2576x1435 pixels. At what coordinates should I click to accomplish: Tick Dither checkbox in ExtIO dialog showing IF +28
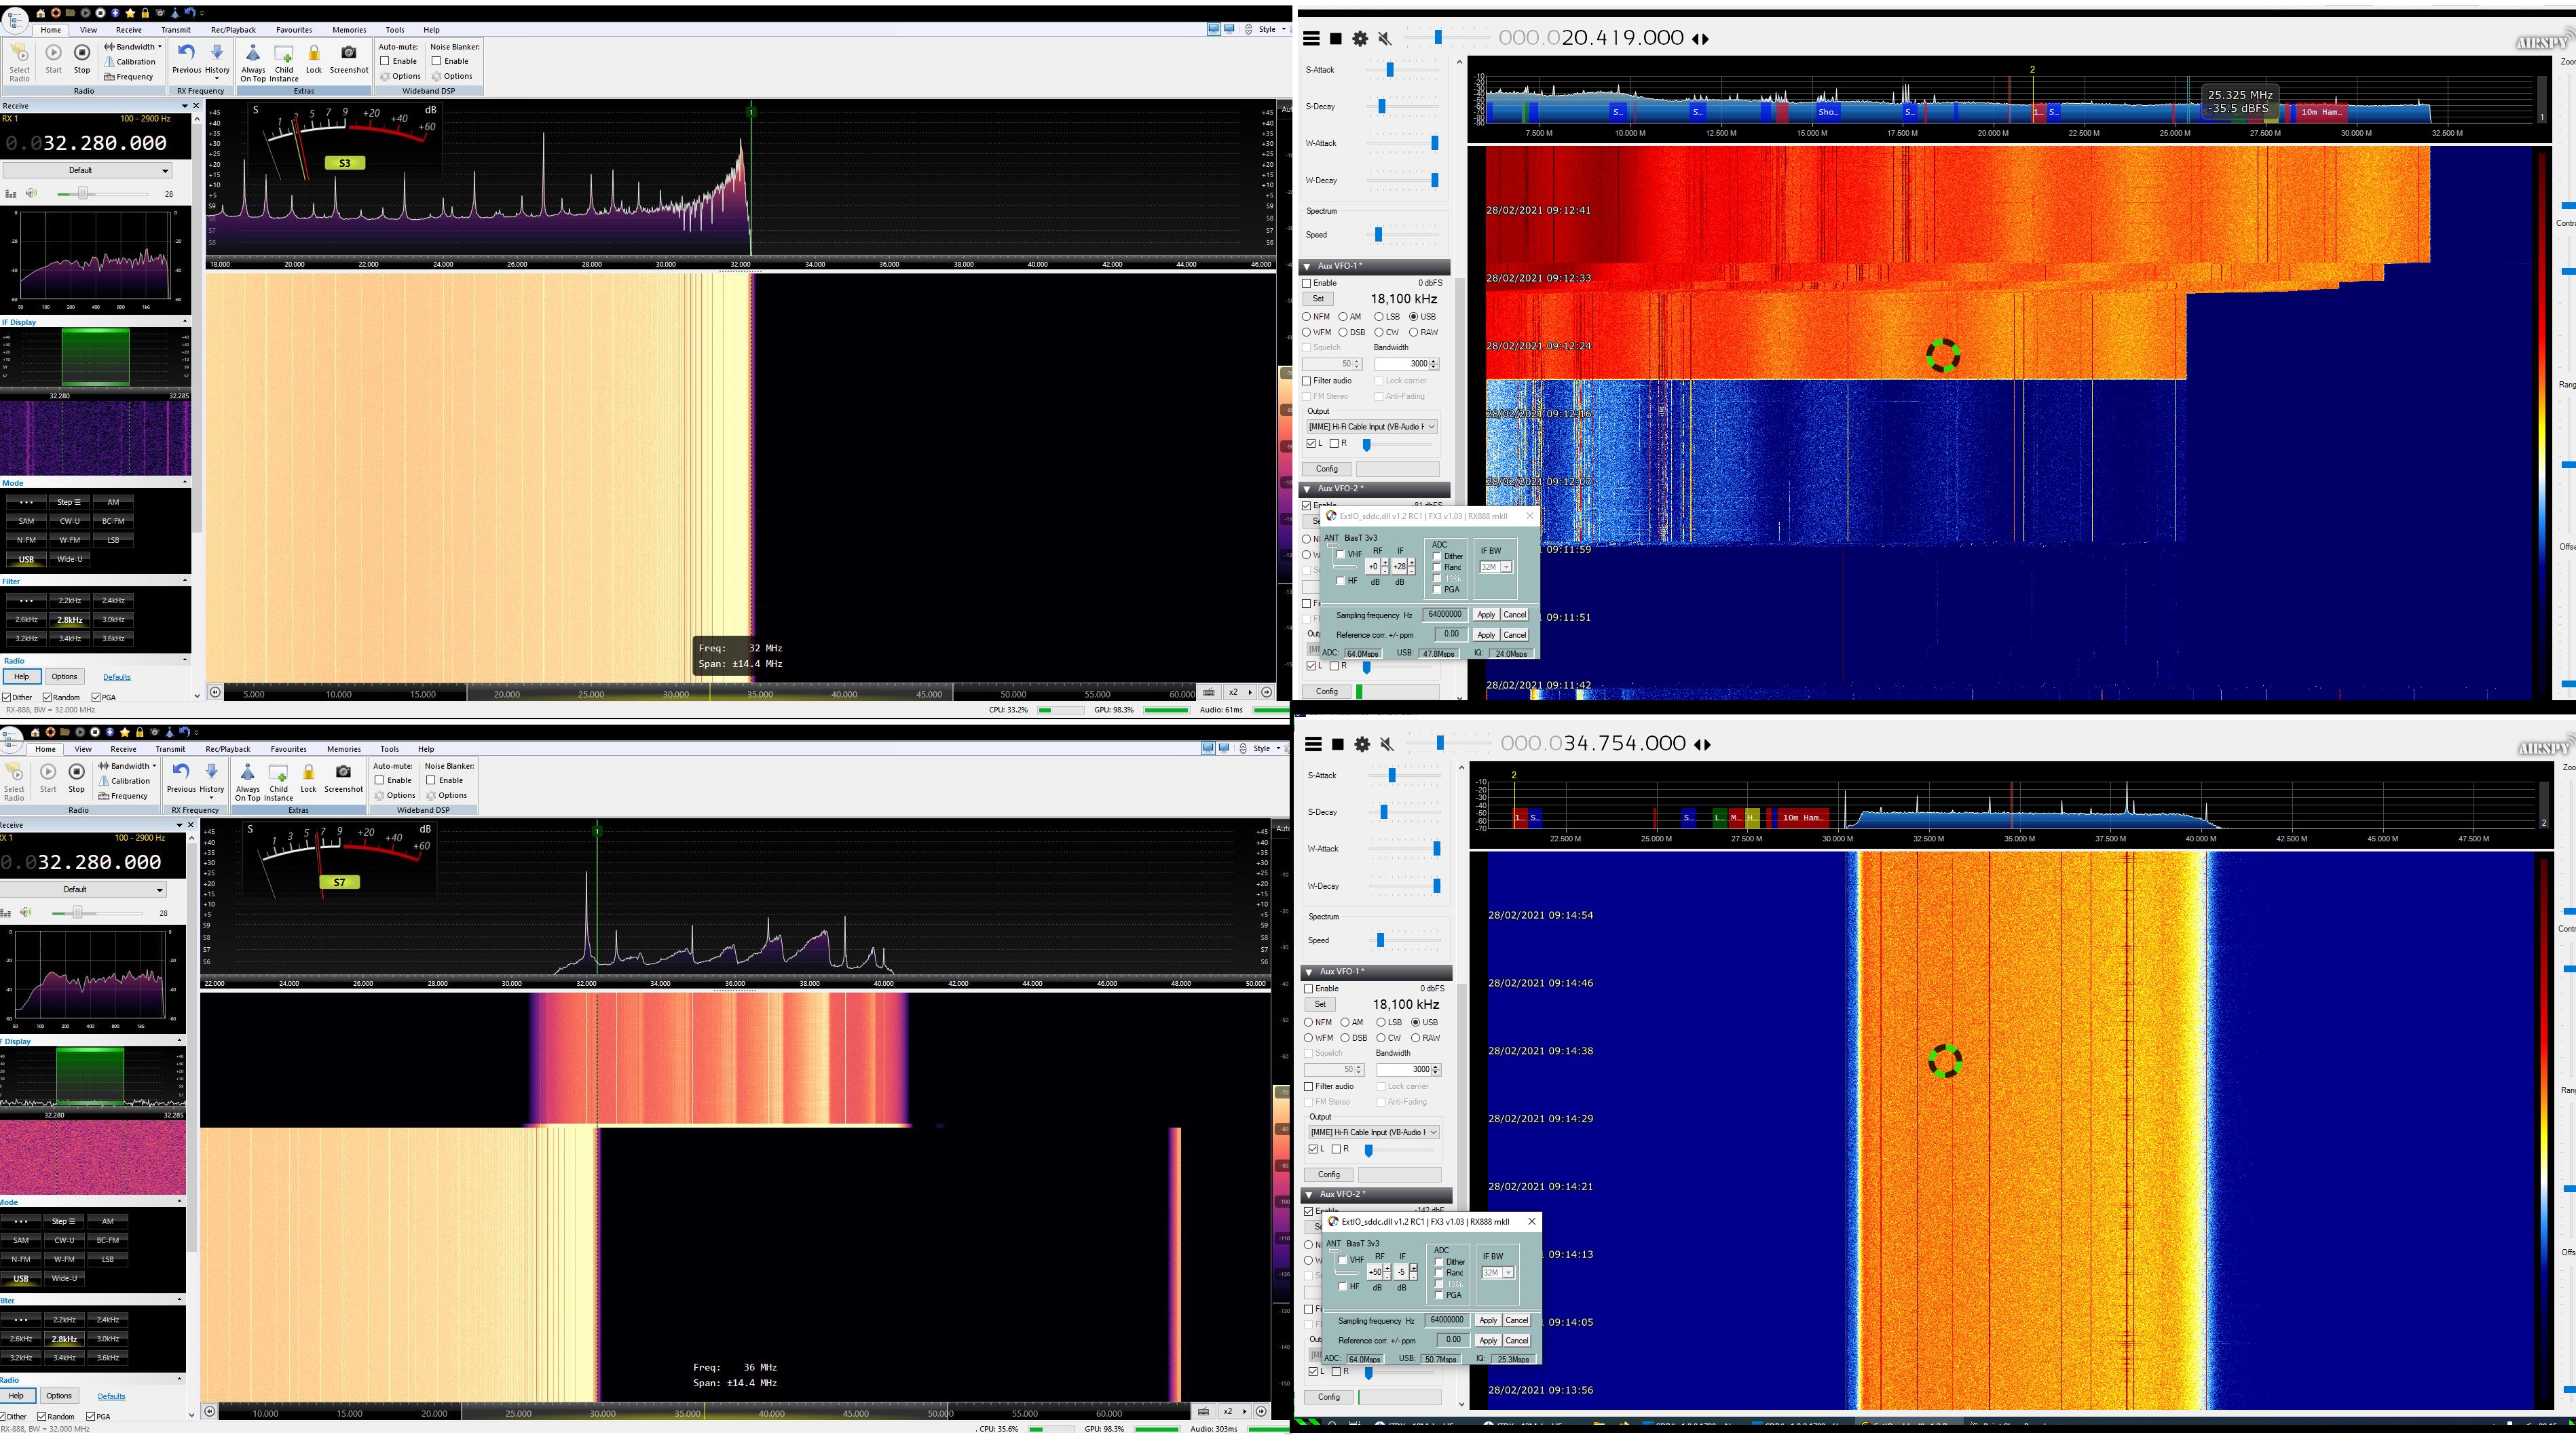tap(1438, 556)
